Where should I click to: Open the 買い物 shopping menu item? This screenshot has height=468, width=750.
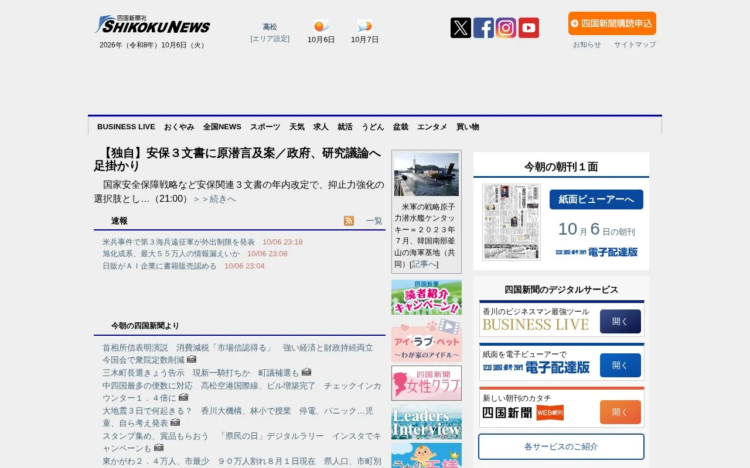468,127
